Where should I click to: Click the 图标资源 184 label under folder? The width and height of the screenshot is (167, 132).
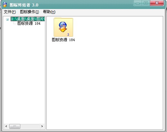[63, 40]
